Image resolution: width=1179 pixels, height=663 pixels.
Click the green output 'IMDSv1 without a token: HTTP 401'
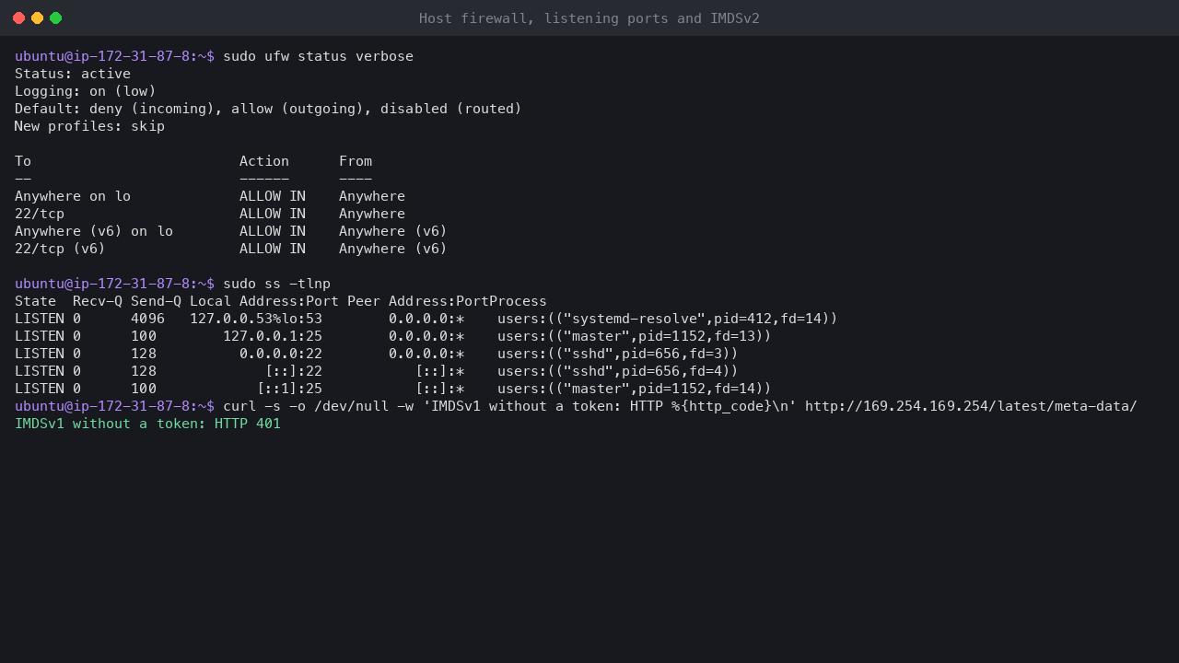click(147, 424)
